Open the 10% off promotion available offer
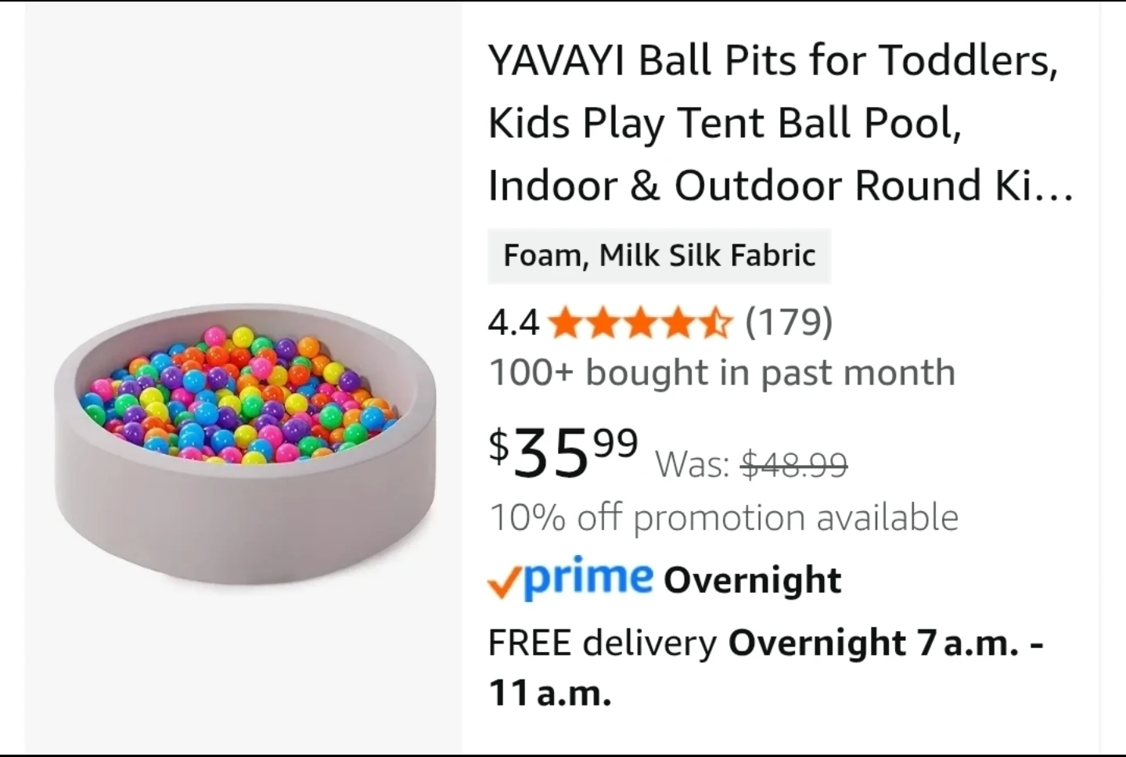Image resolution: width=1126 pixels, height=757 pixels. click(x=723, y=517)
